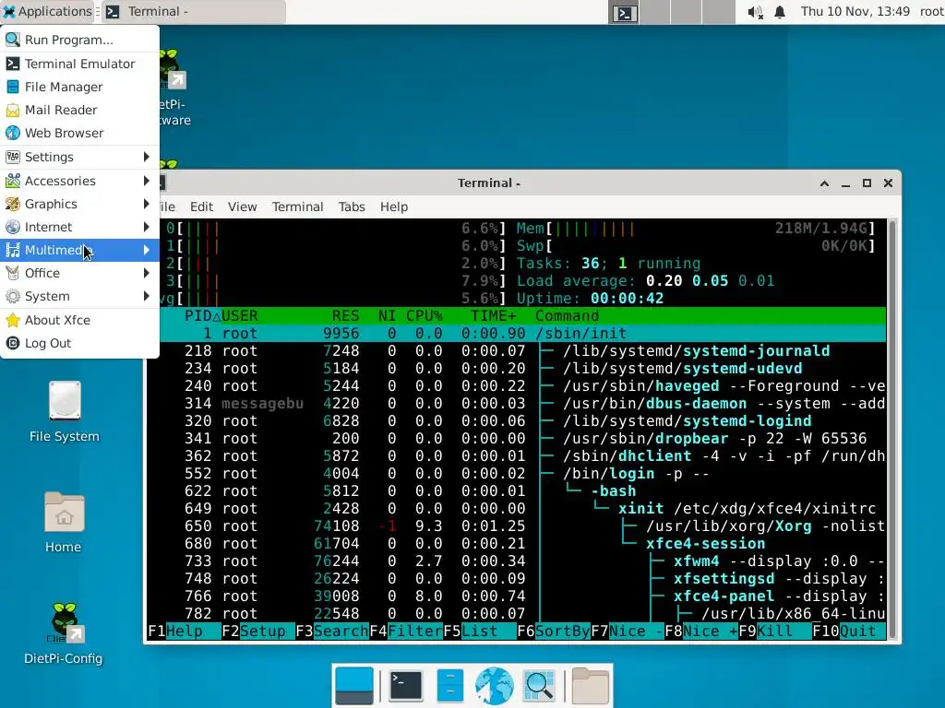This screenshot has height=708, width=945.
Task: Open Tabs menu in Terminal
Action: [x=352, y=207]
